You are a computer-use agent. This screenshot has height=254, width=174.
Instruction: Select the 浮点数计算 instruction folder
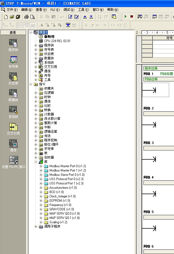point(52,119)
